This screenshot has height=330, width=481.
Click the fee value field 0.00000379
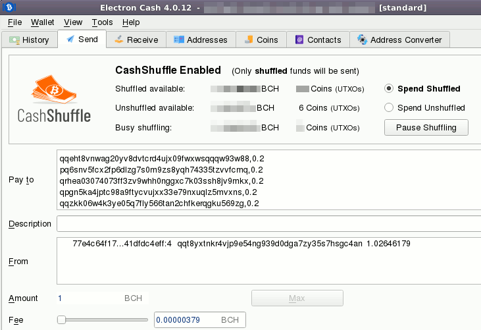click(x=199, y=320)
